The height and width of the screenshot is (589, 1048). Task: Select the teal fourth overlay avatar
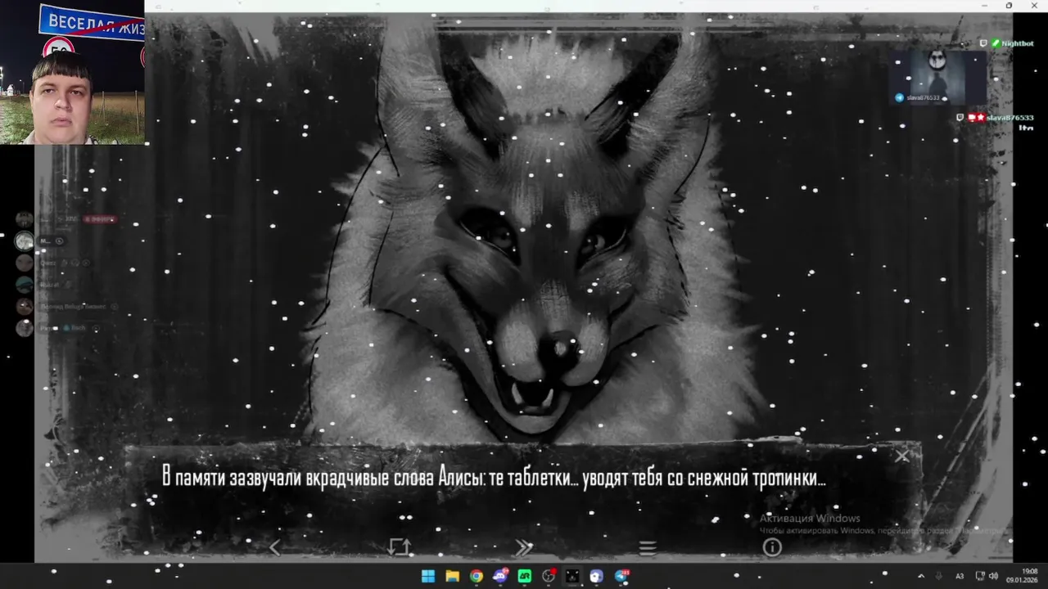click(x=25, y=285)
